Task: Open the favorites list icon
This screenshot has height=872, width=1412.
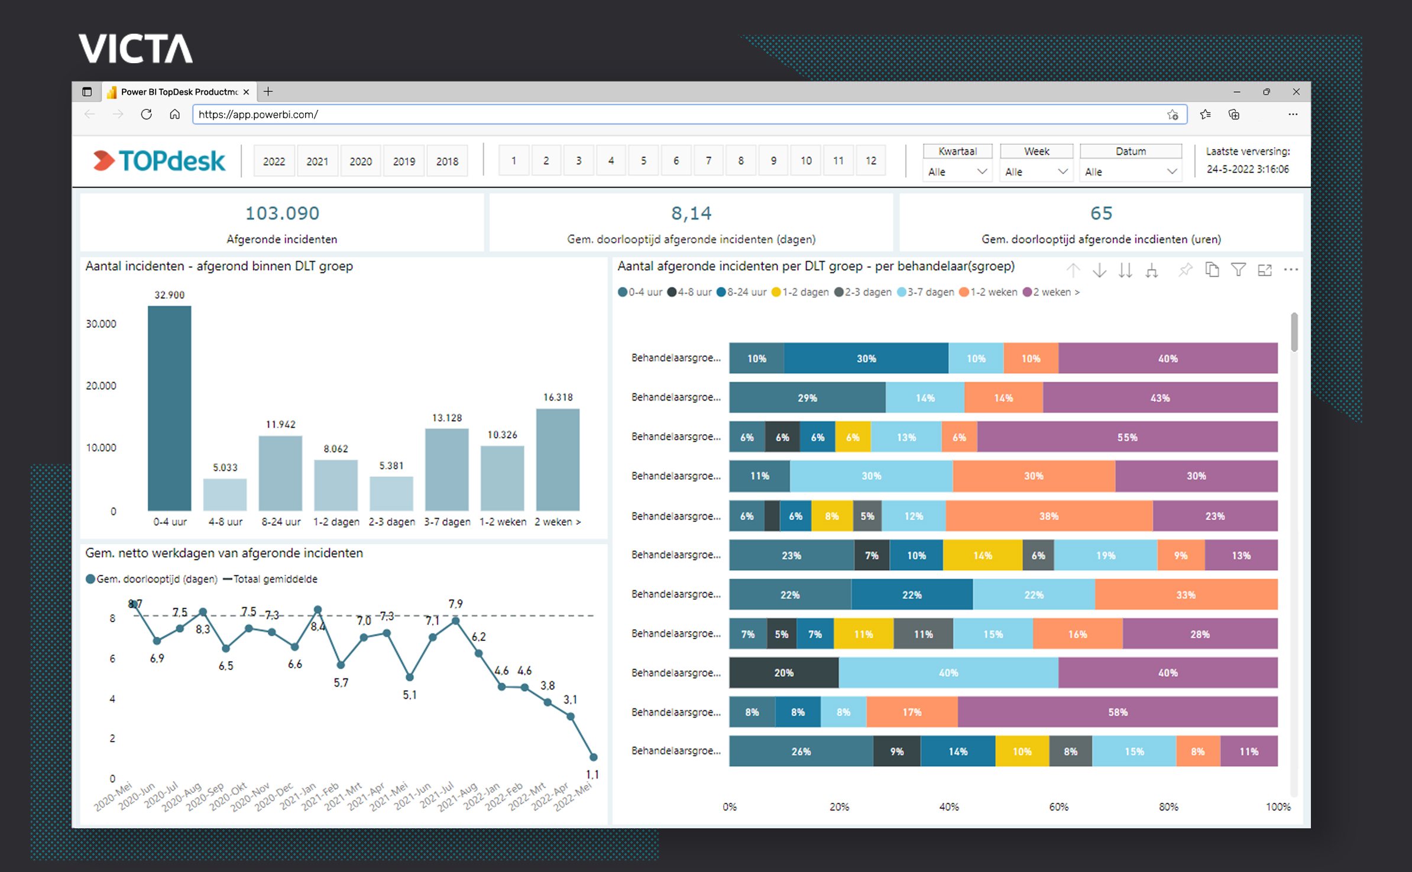Action: pyautogui.click(x=1205, y=115)
